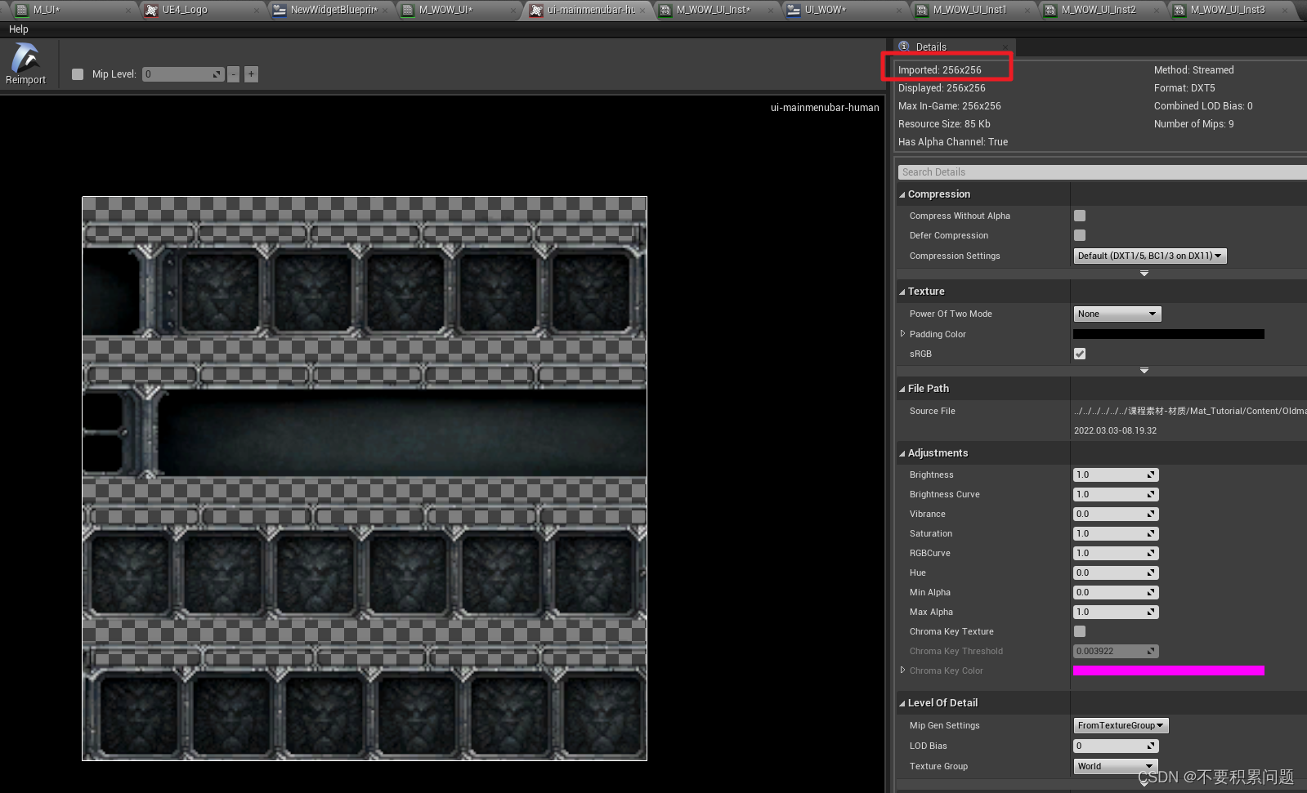Click the Reimport texture icon
1307x793 pixels.
click(x=25, y=64)
